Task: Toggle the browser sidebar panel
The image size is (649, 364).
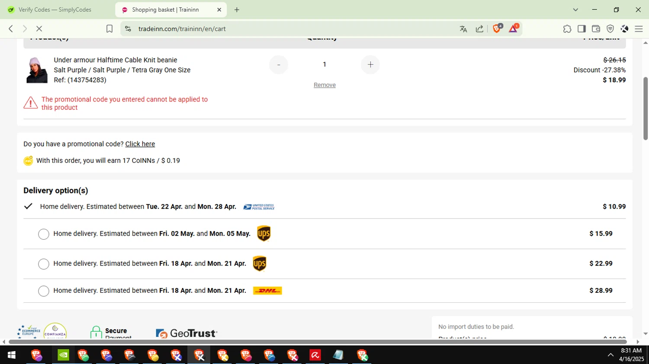Action: [582, 29]
